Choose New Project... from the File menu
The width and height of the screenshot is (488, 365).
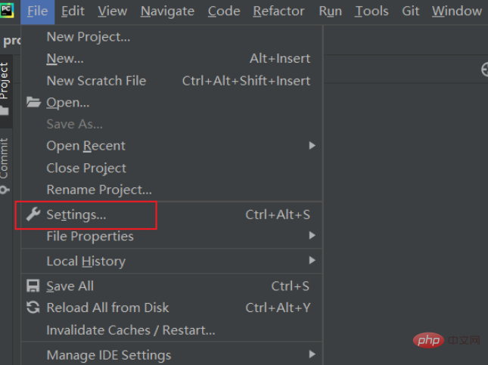[x=88, y=36]
